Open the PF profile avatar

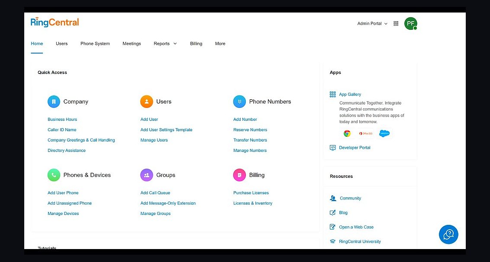(x=411, y=24)
